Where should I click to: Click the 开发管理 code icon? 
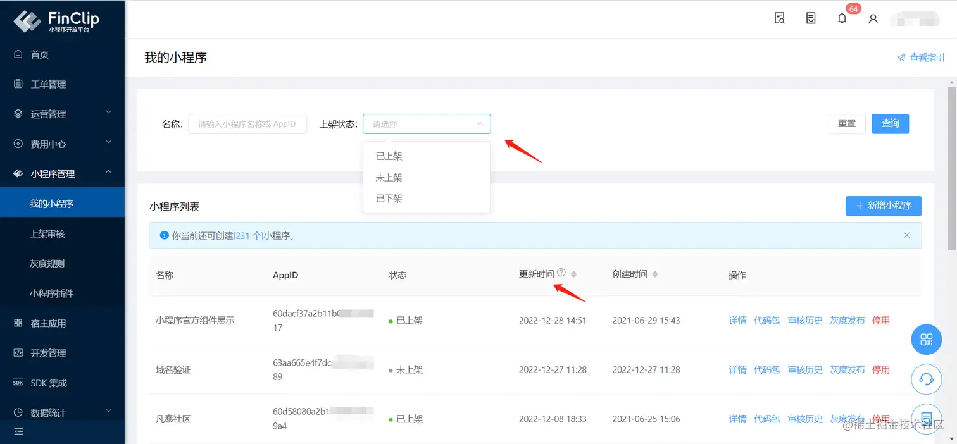(18, 353)
